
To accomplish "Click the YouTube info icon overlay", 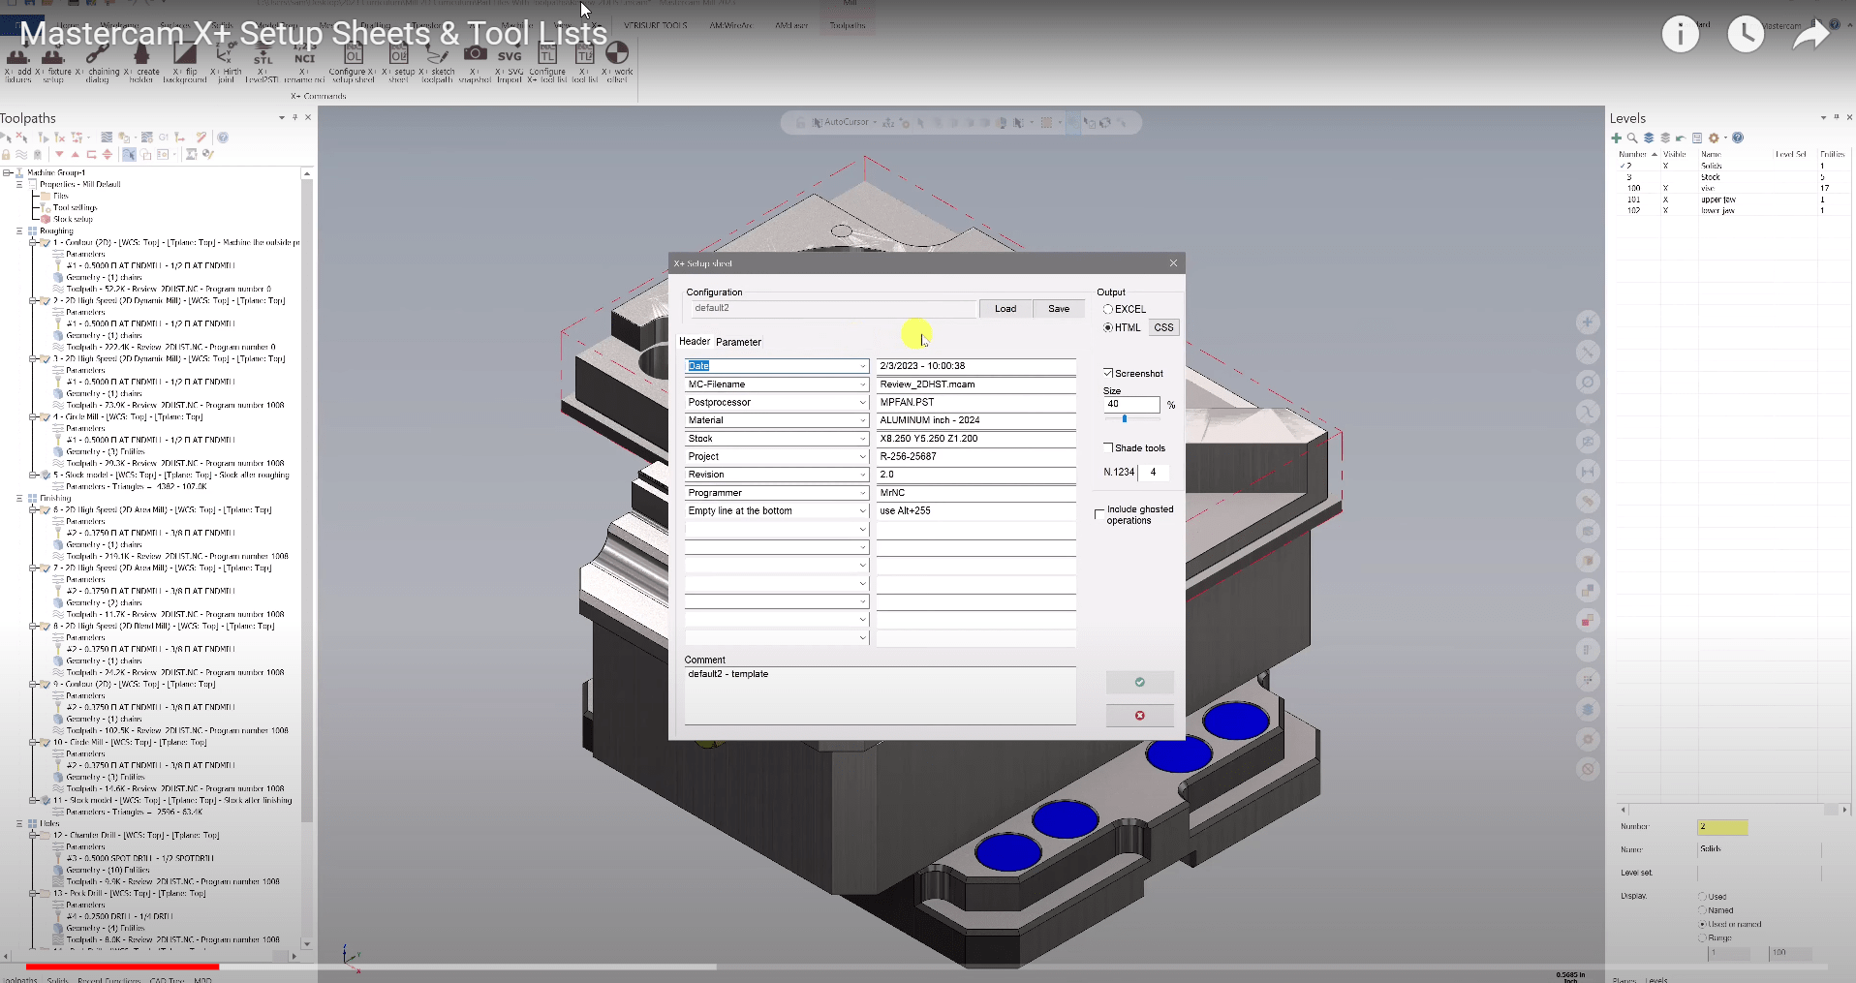I will (1681, 35).
